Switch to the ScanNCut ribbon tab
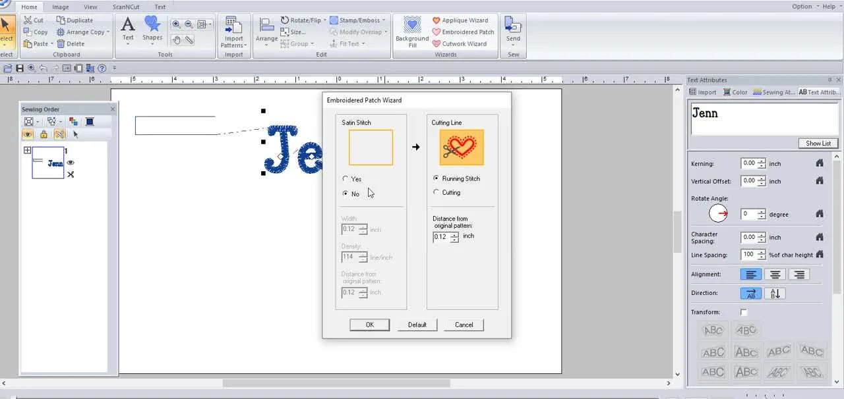 point(125,7)
